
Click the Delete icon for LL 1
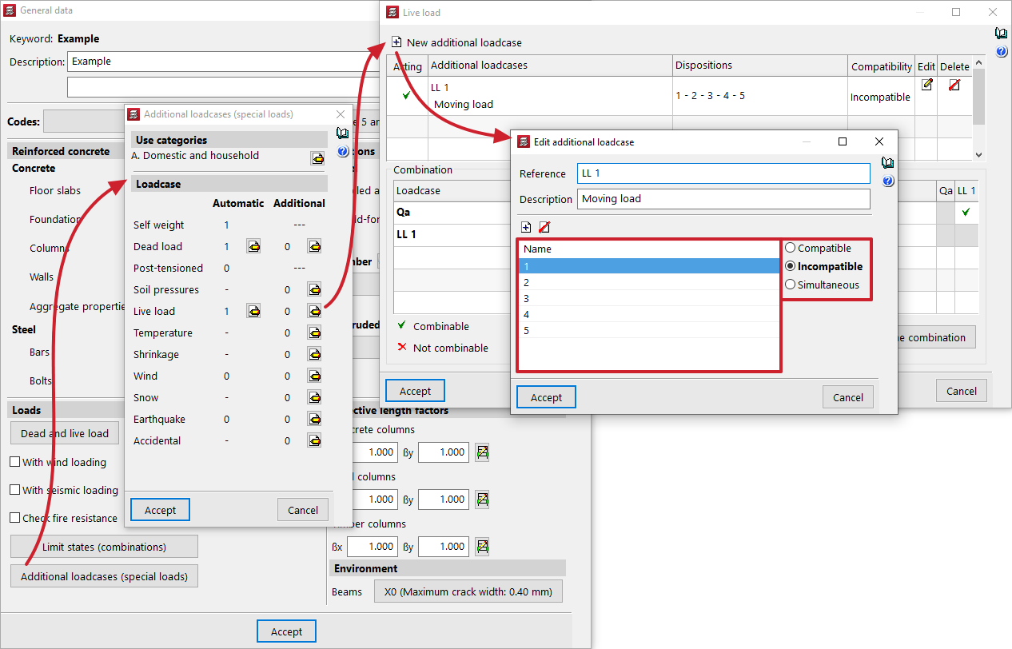coord(954,85)
